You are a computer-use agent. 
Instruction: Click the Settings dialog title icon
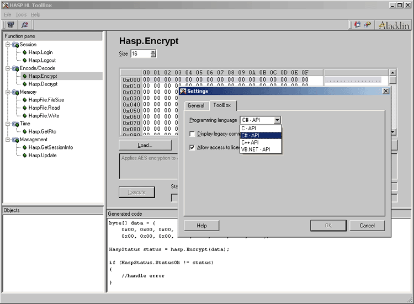tap(183, 91)
